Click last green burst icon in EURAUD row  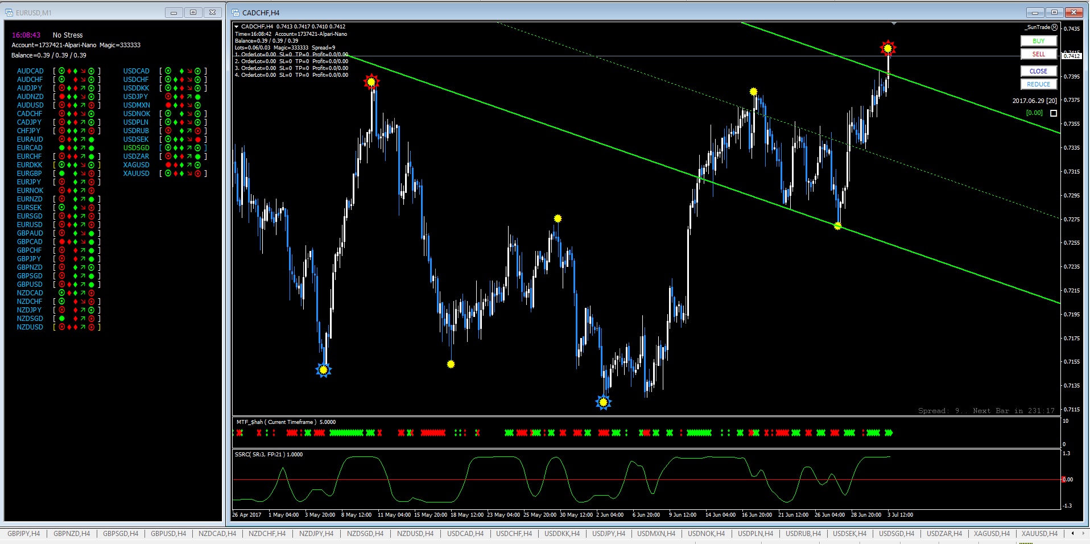coord(91,139)
